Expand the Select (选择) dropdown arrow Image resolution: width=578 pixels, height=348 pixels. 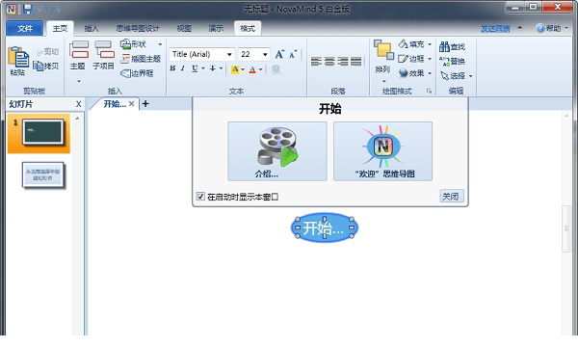(x=470, y=76)
